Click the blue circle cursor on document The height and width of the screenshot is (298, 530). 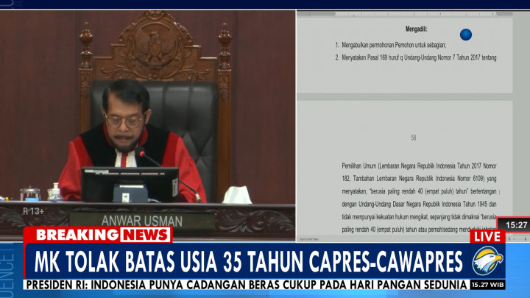[x=466, y=35]
